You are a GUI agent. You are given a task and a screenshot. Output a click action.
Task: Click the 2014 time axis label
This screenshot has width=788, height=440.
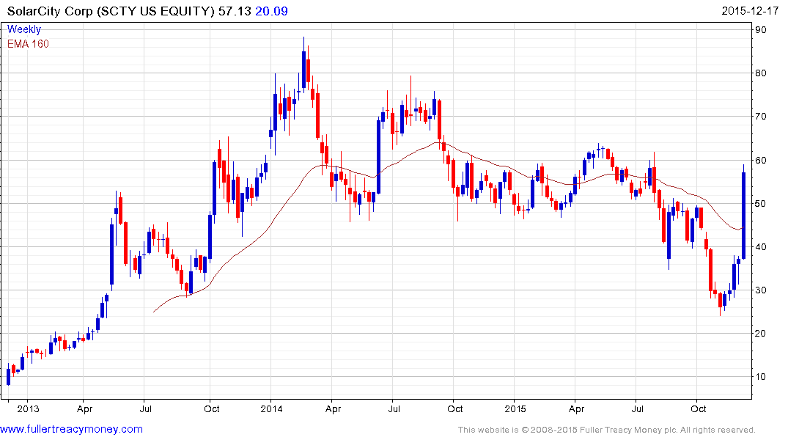click(x=271, y=408)
